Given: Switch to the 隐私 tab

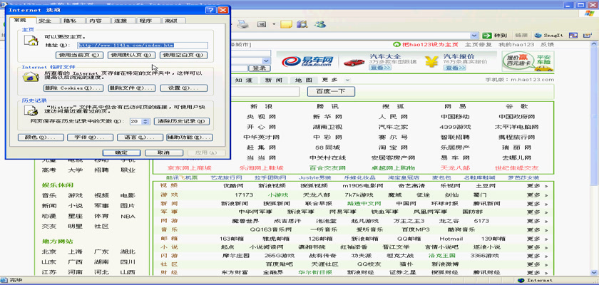Looking at the screenshot, I should click(70, 21).
